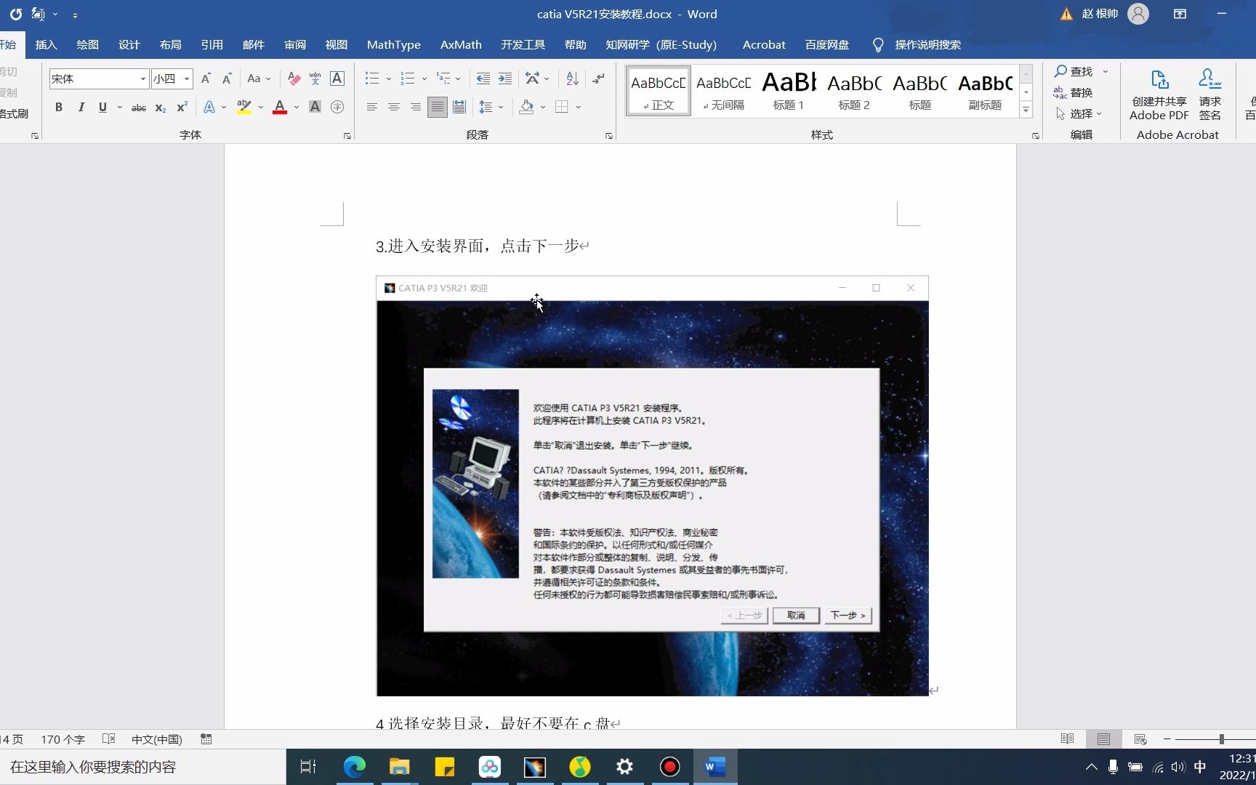Image resolution: width=1256 pixels, height=785 pixels.
Task: Toggle underline formatting
Action: pyautogui.click(x=102, y=107)
